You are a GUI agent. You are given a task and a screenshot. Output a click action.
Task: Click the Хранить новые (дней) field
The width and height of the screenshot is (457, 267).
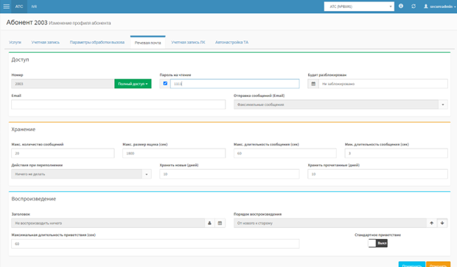(229, 174)
